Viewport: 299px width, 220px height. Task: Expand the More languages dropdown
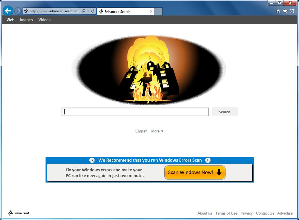pyautogui.click(x=157, y=131)
